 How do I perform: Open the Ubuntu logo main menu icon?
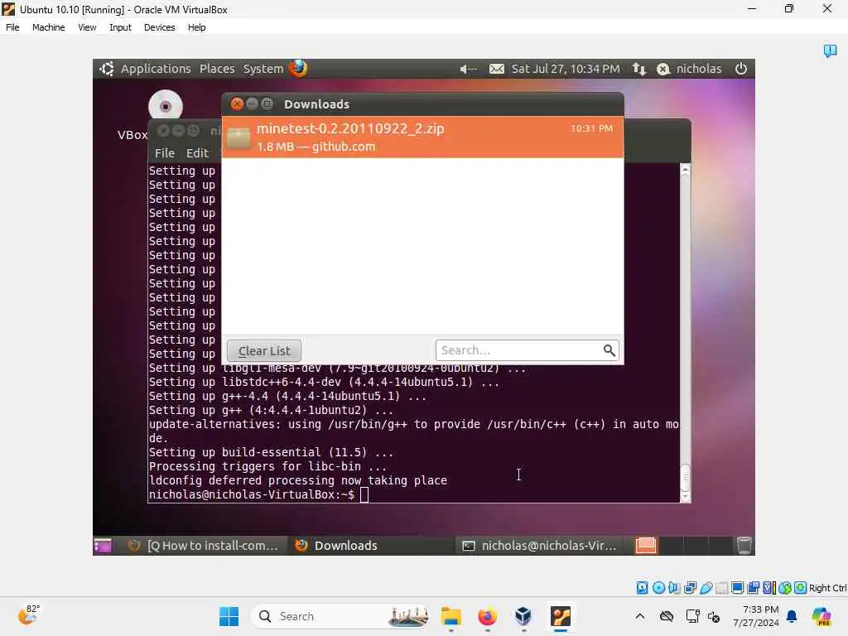(107, 69)
